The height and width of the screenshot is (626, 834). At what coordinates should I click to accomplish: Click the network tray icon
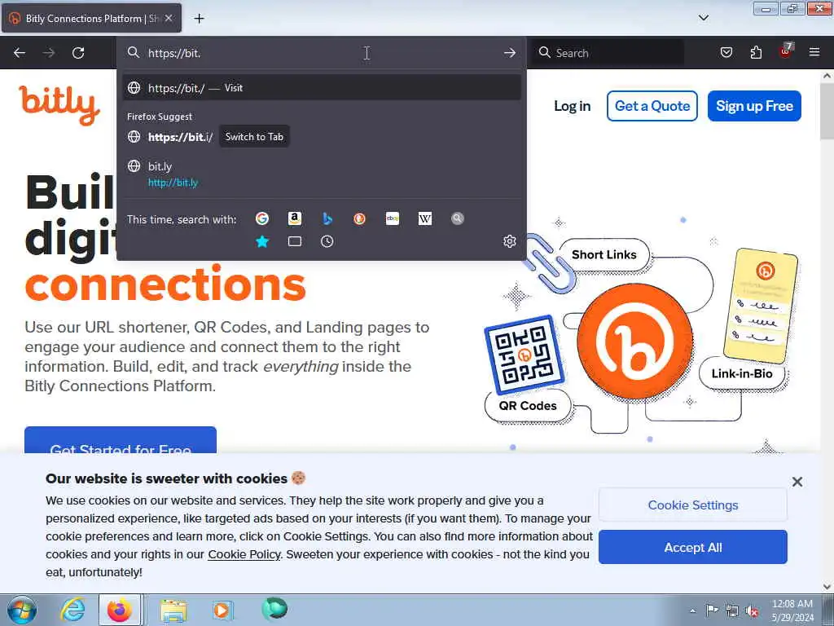click(x=732, y=611)
